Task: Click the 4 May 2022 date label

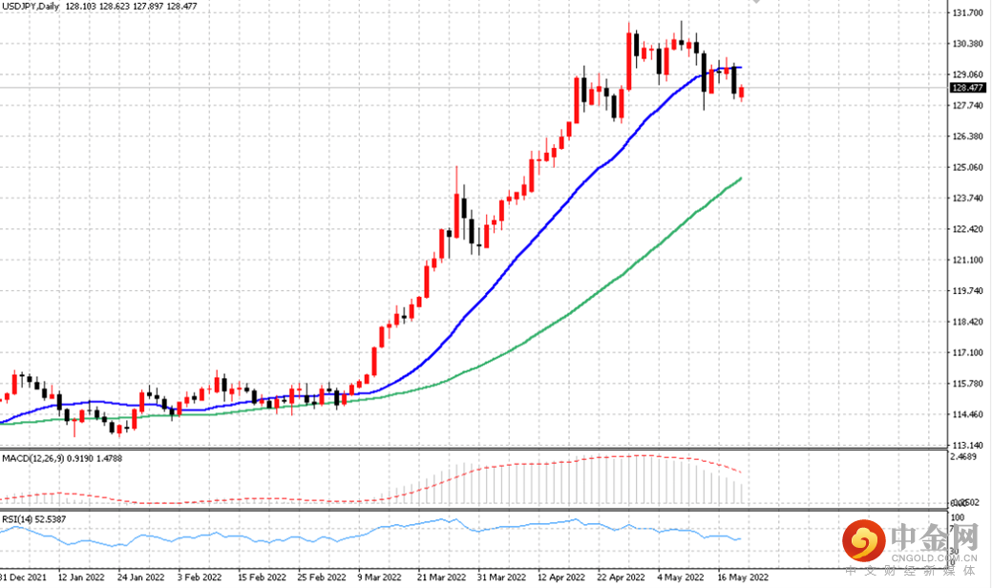Action: point(681,577)
